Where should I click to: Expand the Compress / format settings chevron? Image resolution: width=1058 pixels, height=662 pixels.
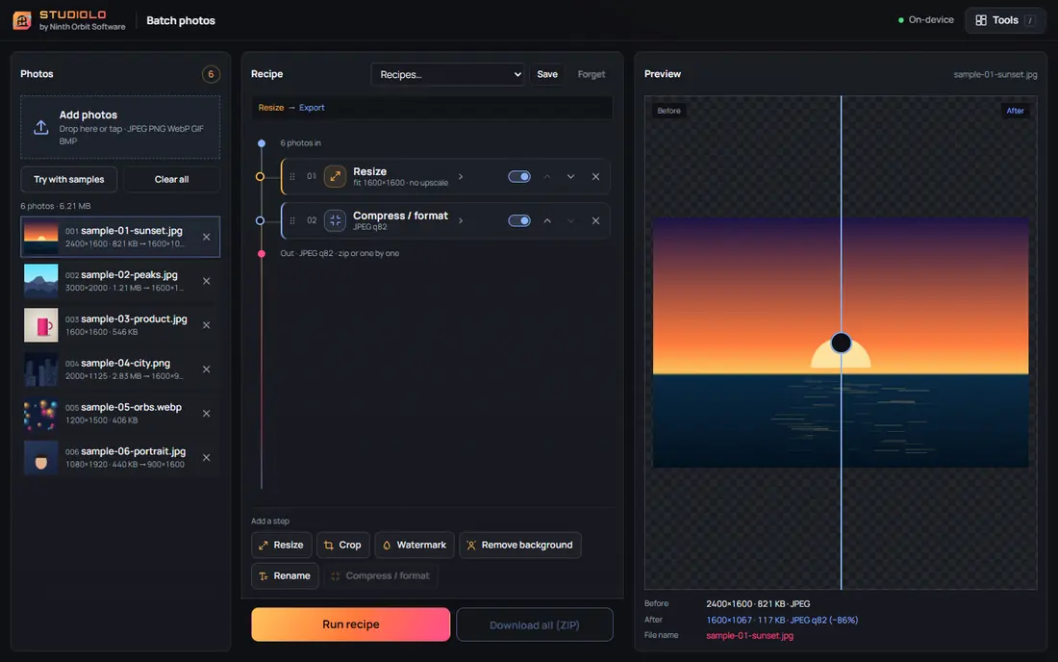[461, 220]
